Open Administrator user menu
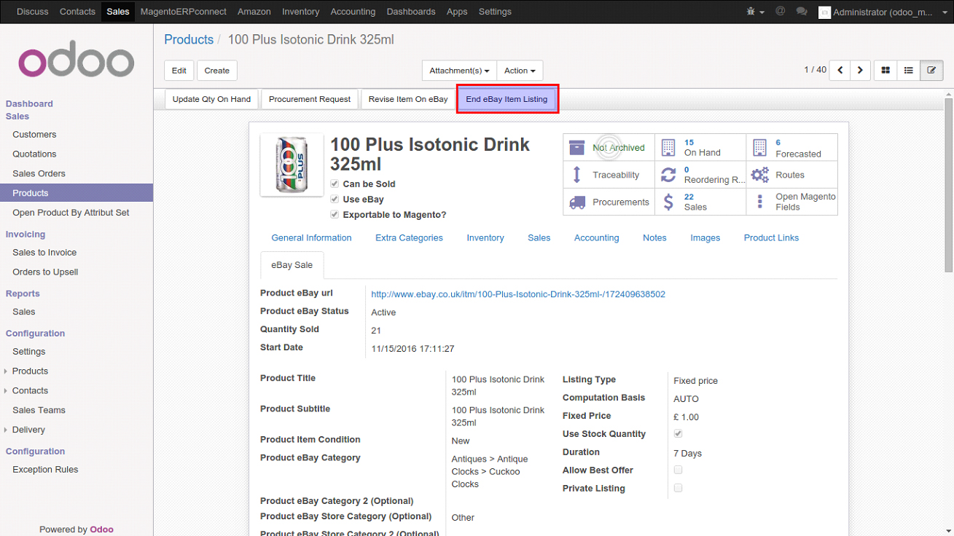 coord(882,12)
